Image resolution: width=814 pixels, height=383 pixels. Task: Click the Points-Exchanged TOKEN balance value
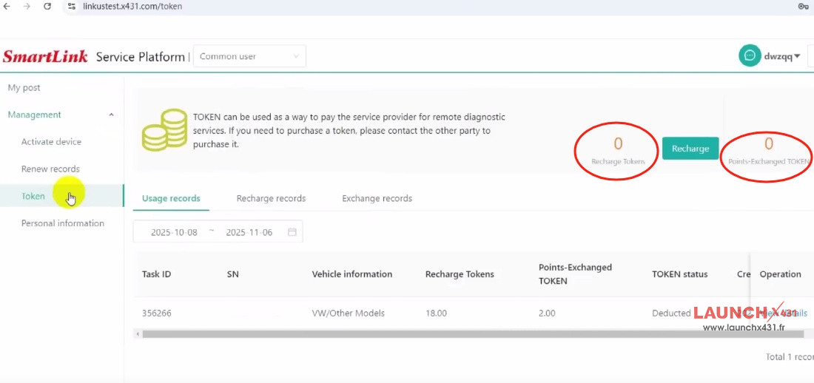click(x=769, y=143)
